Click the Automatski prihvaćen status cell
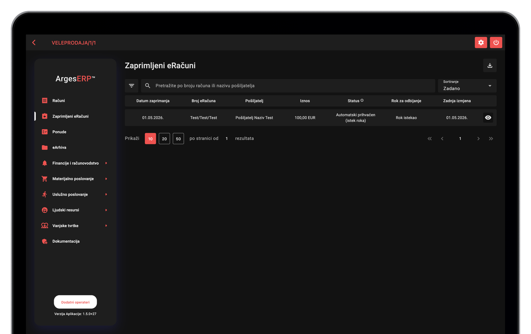 (355, 118)
